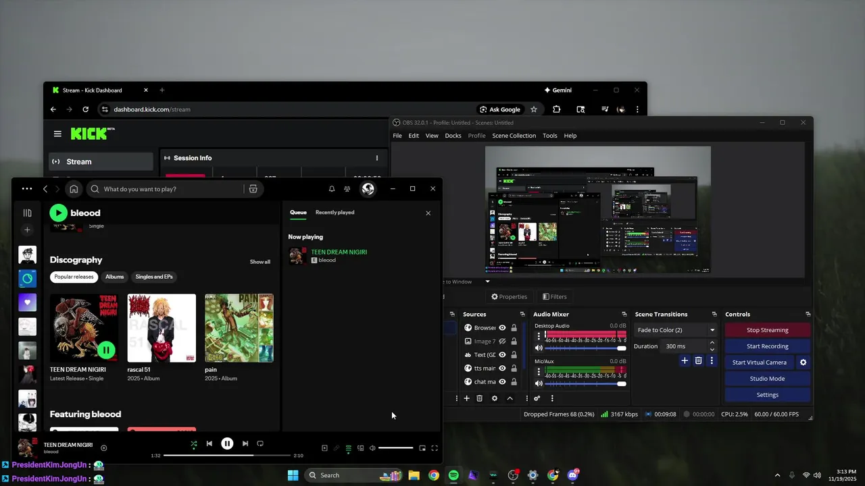Select the Queue tab in Spotify
Image resolution: width=865 pixels, height=486 pixels.
[x=298, y=213]
